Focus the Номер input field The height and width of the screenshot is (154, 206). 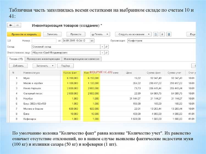point(44,41)
